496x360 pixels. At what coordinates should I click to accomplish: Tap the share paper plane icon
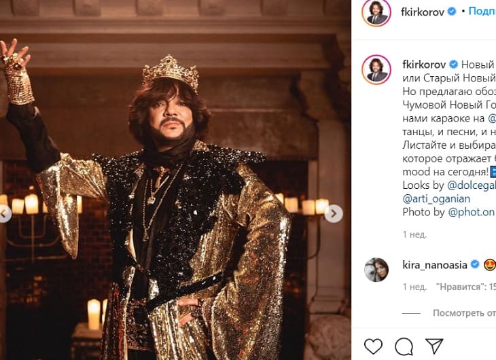pyautogui.click(x=433, y=345)
